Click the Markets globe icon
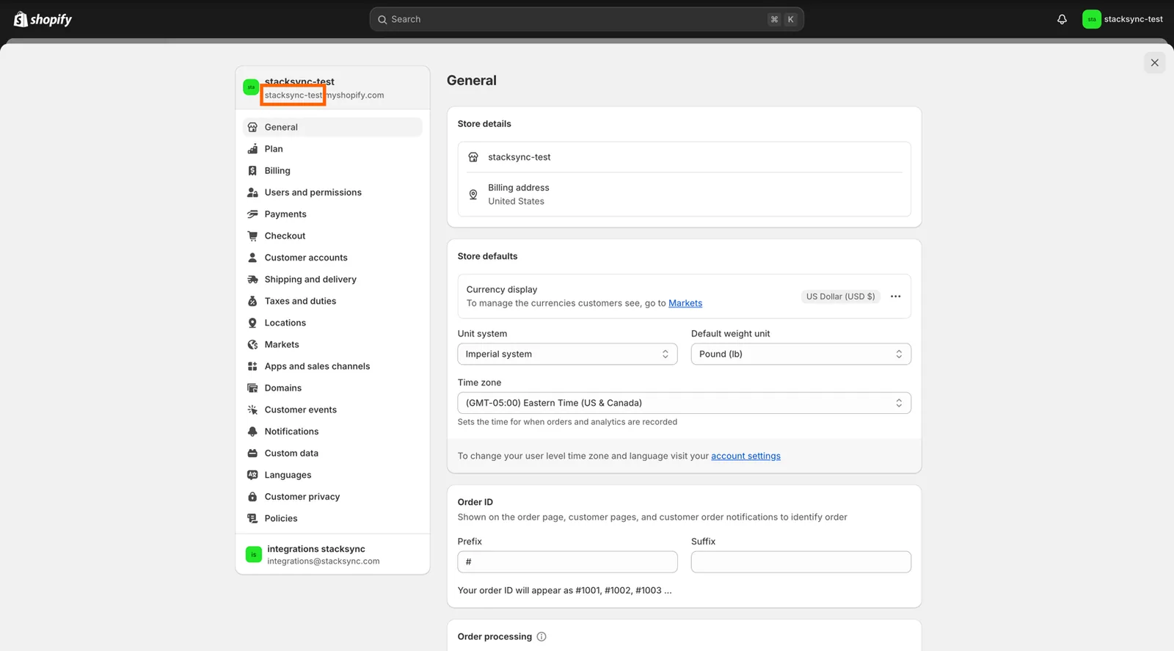This screenshot has width=1174, height=651. (x=252, y=344)
